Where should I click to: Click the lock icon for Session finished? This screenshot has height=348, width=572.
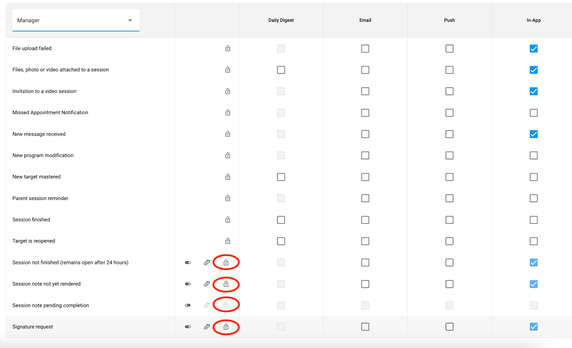[227, 220]
